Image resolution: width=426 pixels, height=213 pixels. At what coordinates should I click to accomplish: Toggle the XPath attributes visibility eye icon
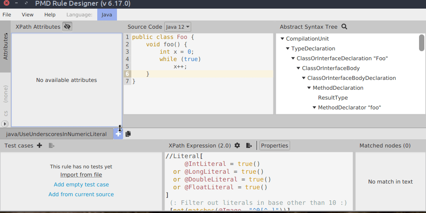(x=67, y=27)
